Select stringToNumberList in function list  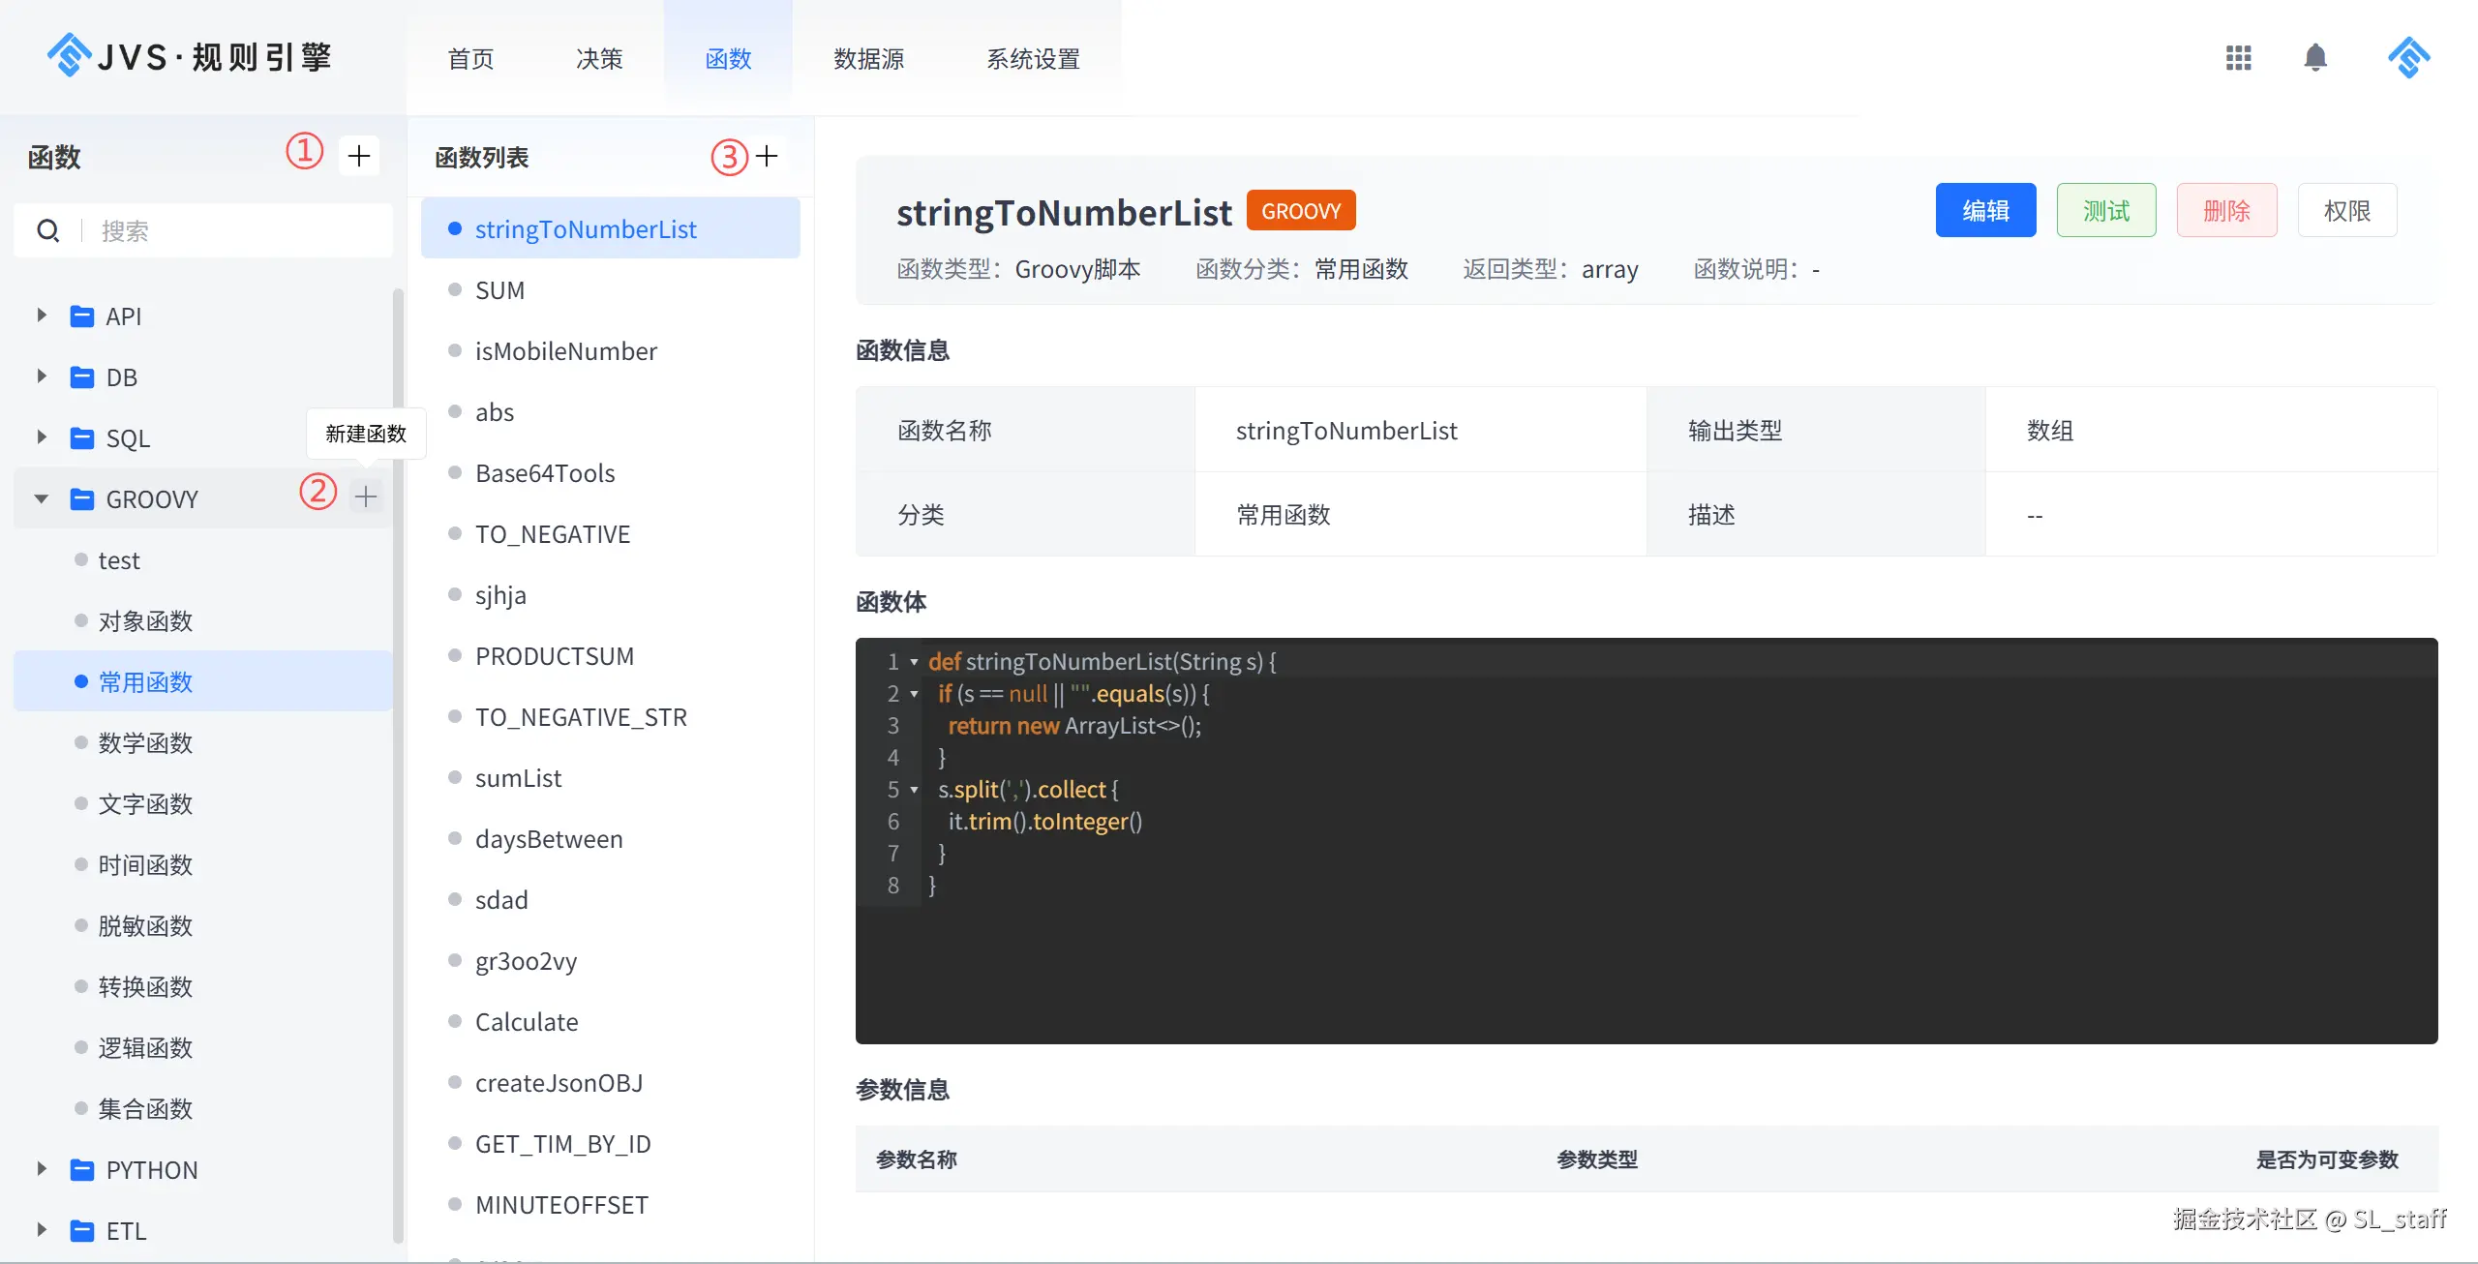coord(611,229)
